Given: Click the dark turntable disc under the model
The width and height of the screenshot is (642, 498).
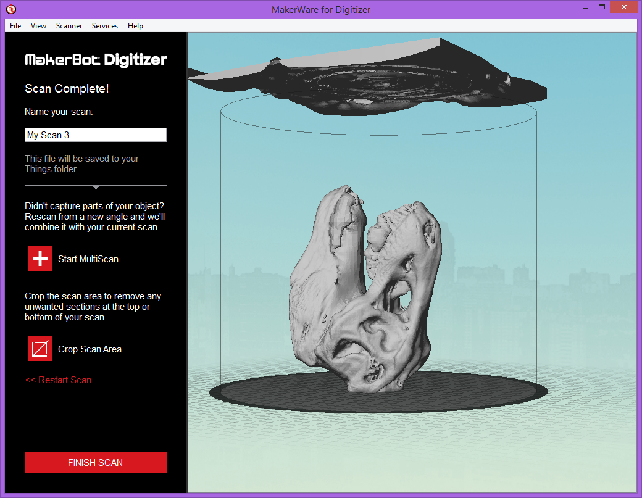Looking at the screenshot, I should click(378, 392).
